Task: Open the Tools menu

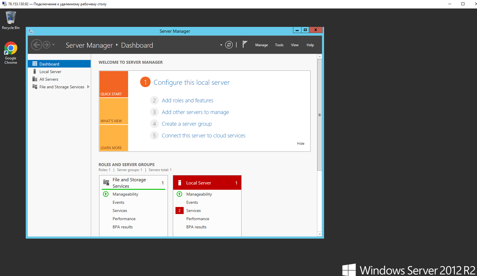Action: pyautogui.click(x=279, y=45)
